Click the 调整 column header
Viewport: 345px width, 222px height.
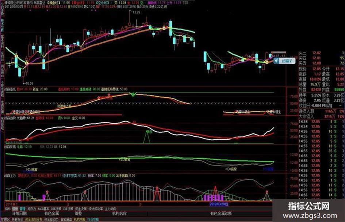(x=78, y=213)
